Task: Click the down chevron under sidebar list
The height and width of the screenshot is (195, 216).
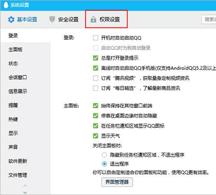Action: (25, 192)
